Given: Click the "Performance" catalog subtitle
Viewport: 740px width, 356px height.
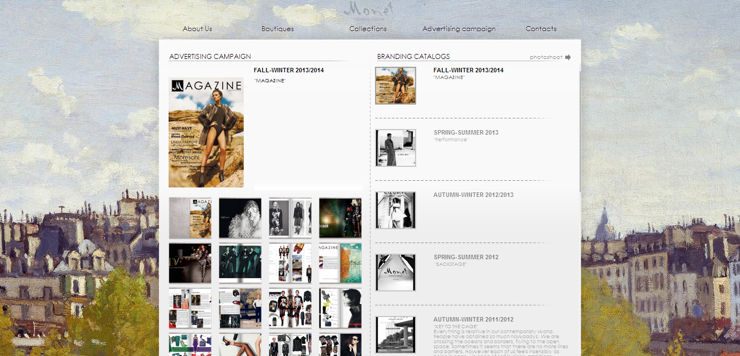Looking at the screenshot, I should tap(451, 140).
